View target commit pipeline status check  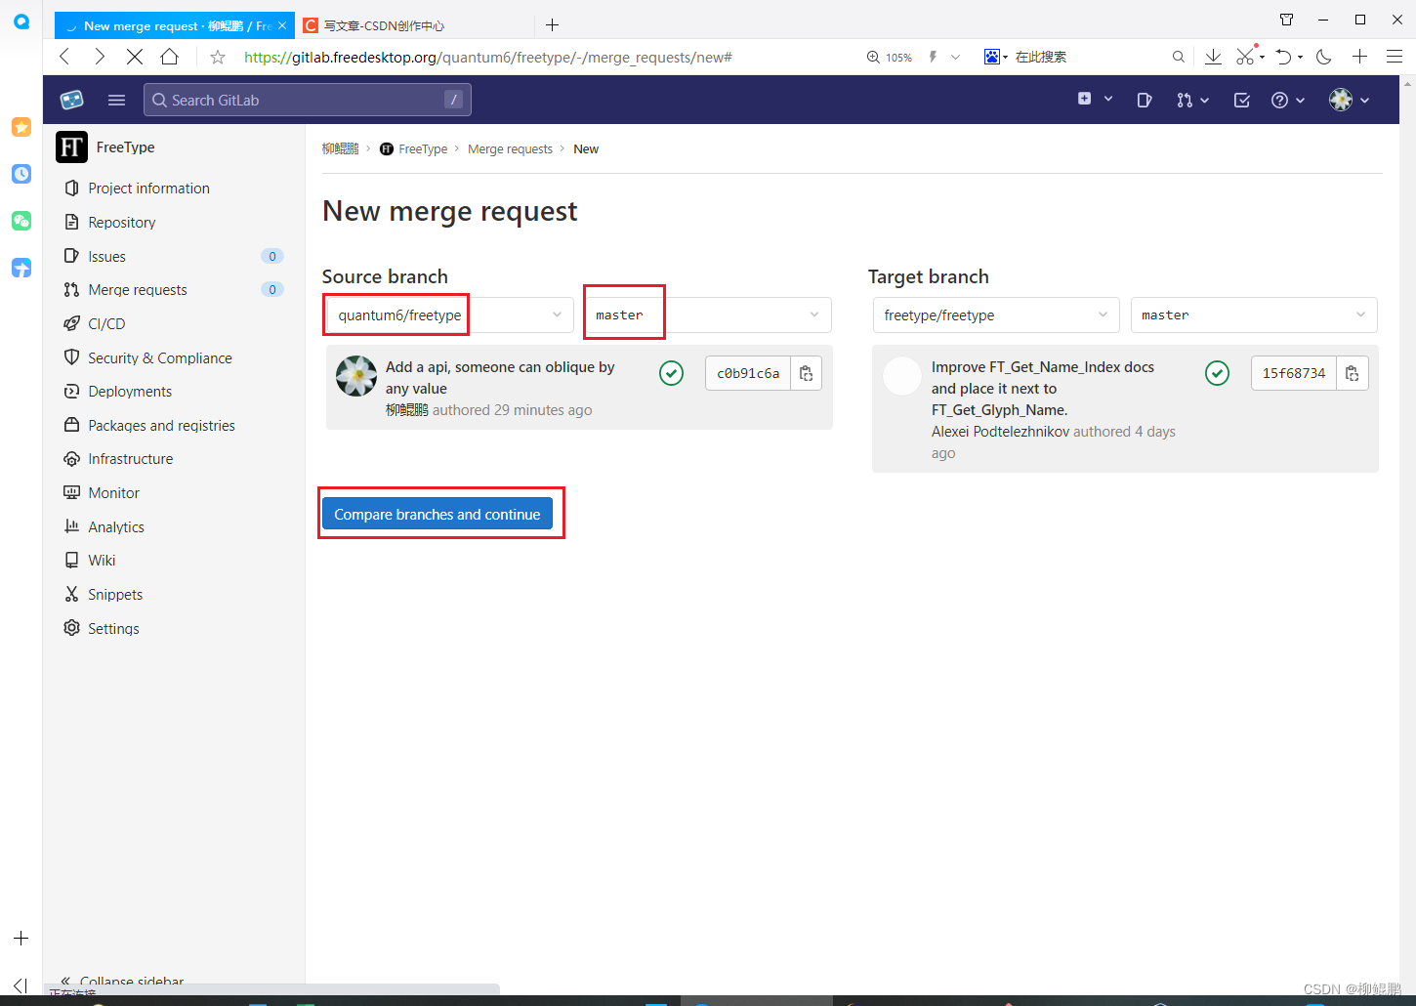coord(1217,373)
